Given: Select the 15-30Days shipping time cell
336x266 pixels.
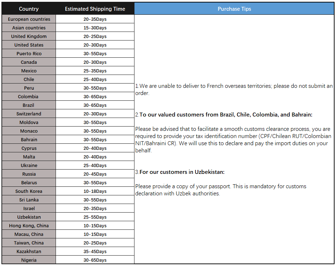Looking at the screenshot, I should 95,28.
